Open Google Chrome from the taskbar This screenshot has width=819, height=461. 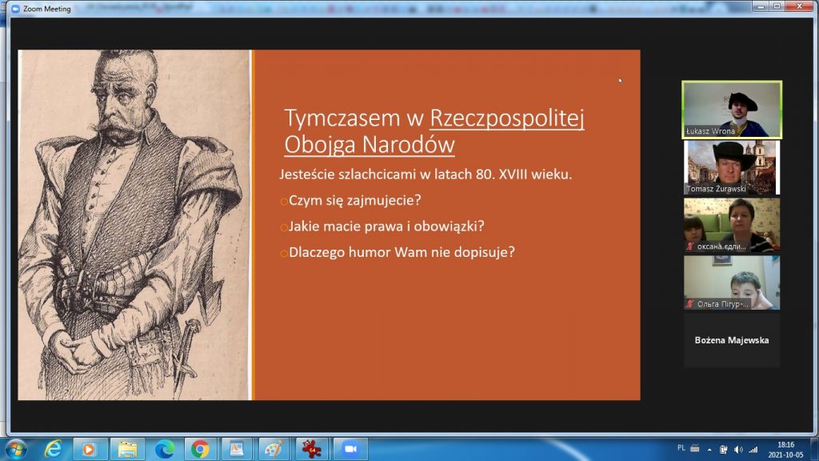[x=201, y=448]
